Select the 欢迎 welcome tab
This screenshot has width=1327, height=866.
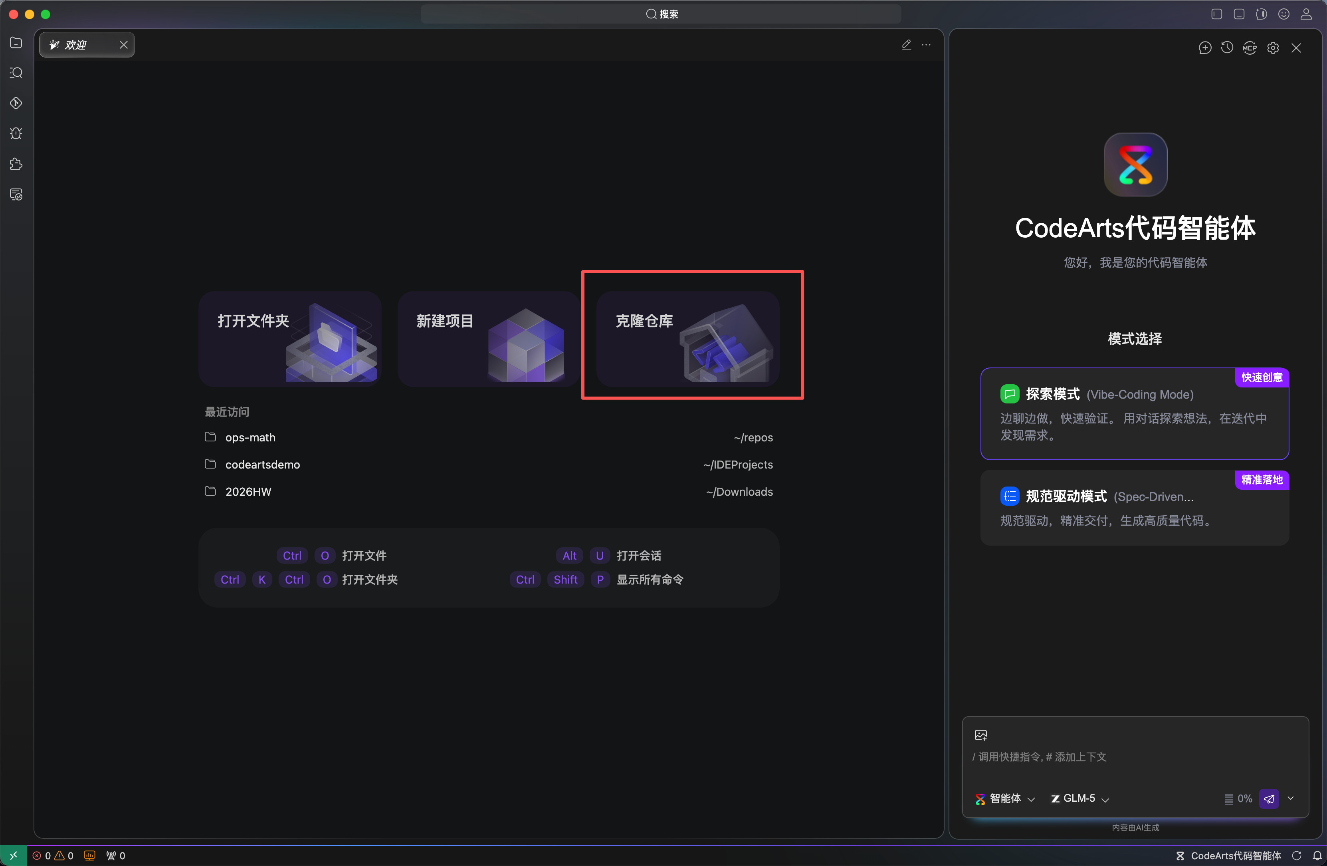pyautogui.click(x=76, y=45)
